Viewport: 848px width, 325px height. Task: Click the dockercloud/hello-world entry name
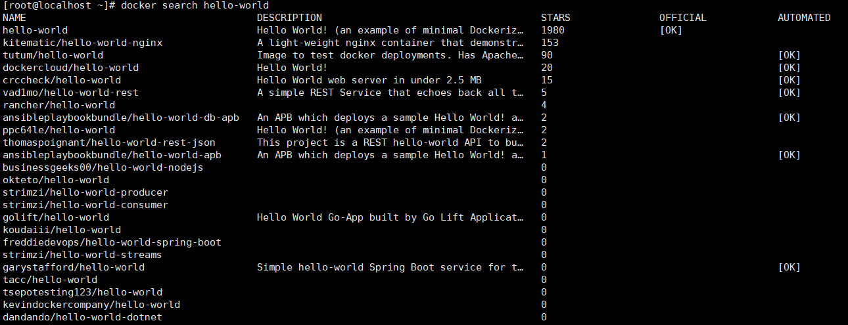coord(70,68)
